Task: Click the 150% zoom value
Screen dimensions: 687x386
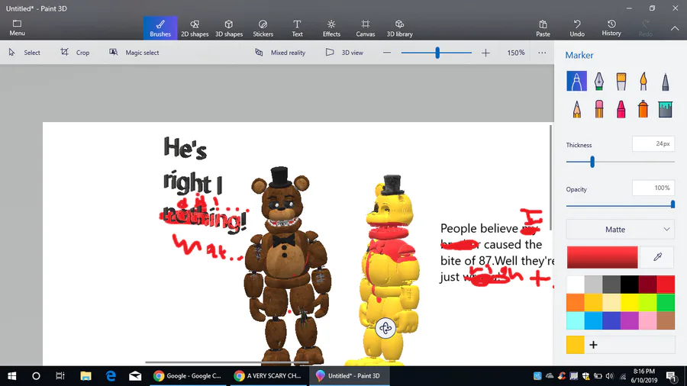Action: [516, 53]
